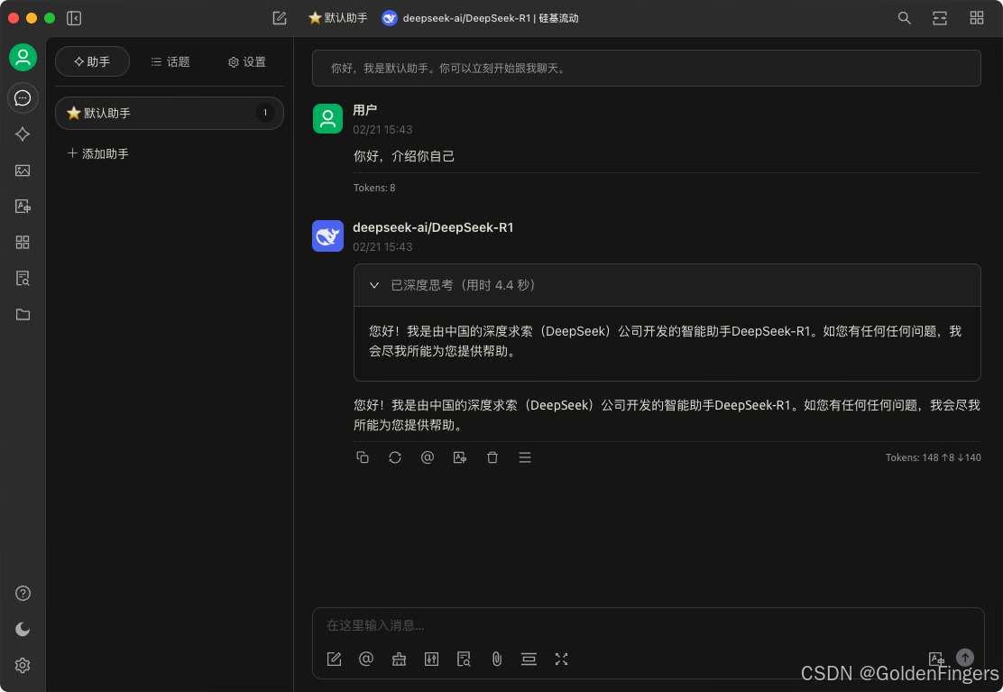
Task: Click 添加助手 to add an assistant
Action: pyautogui.click(x=98, y=153)
